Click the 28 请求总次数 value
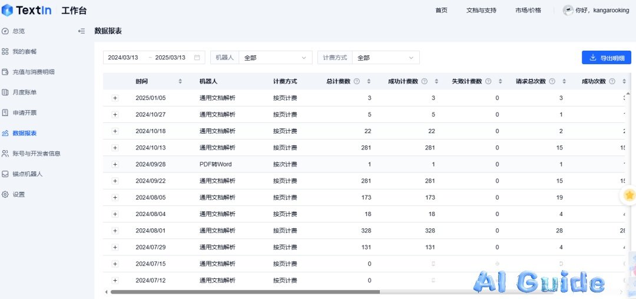 pos(559,231)
